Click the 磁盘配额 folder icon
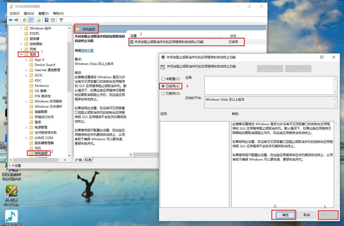This screenshot has height=226, width=344. pos(31,112)
